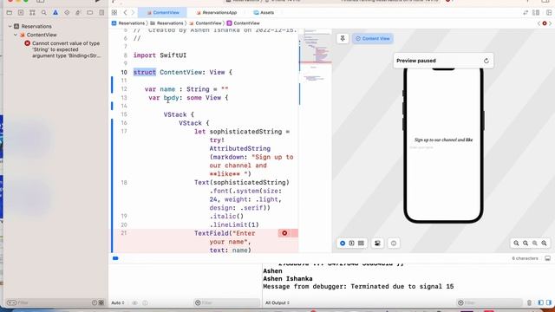Click ContentView struct in jump bar
This screenshot has height=312, width=555.
click(x=243, y=23)
